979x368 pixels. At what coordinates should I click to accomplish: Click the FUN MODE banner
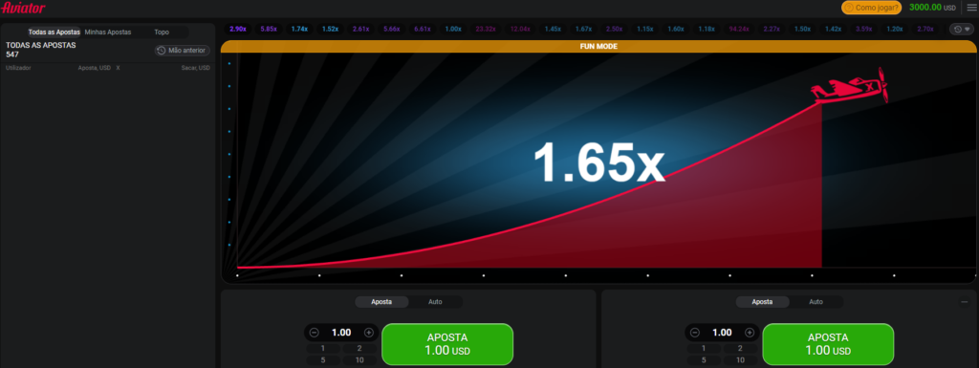coord(598,46)
